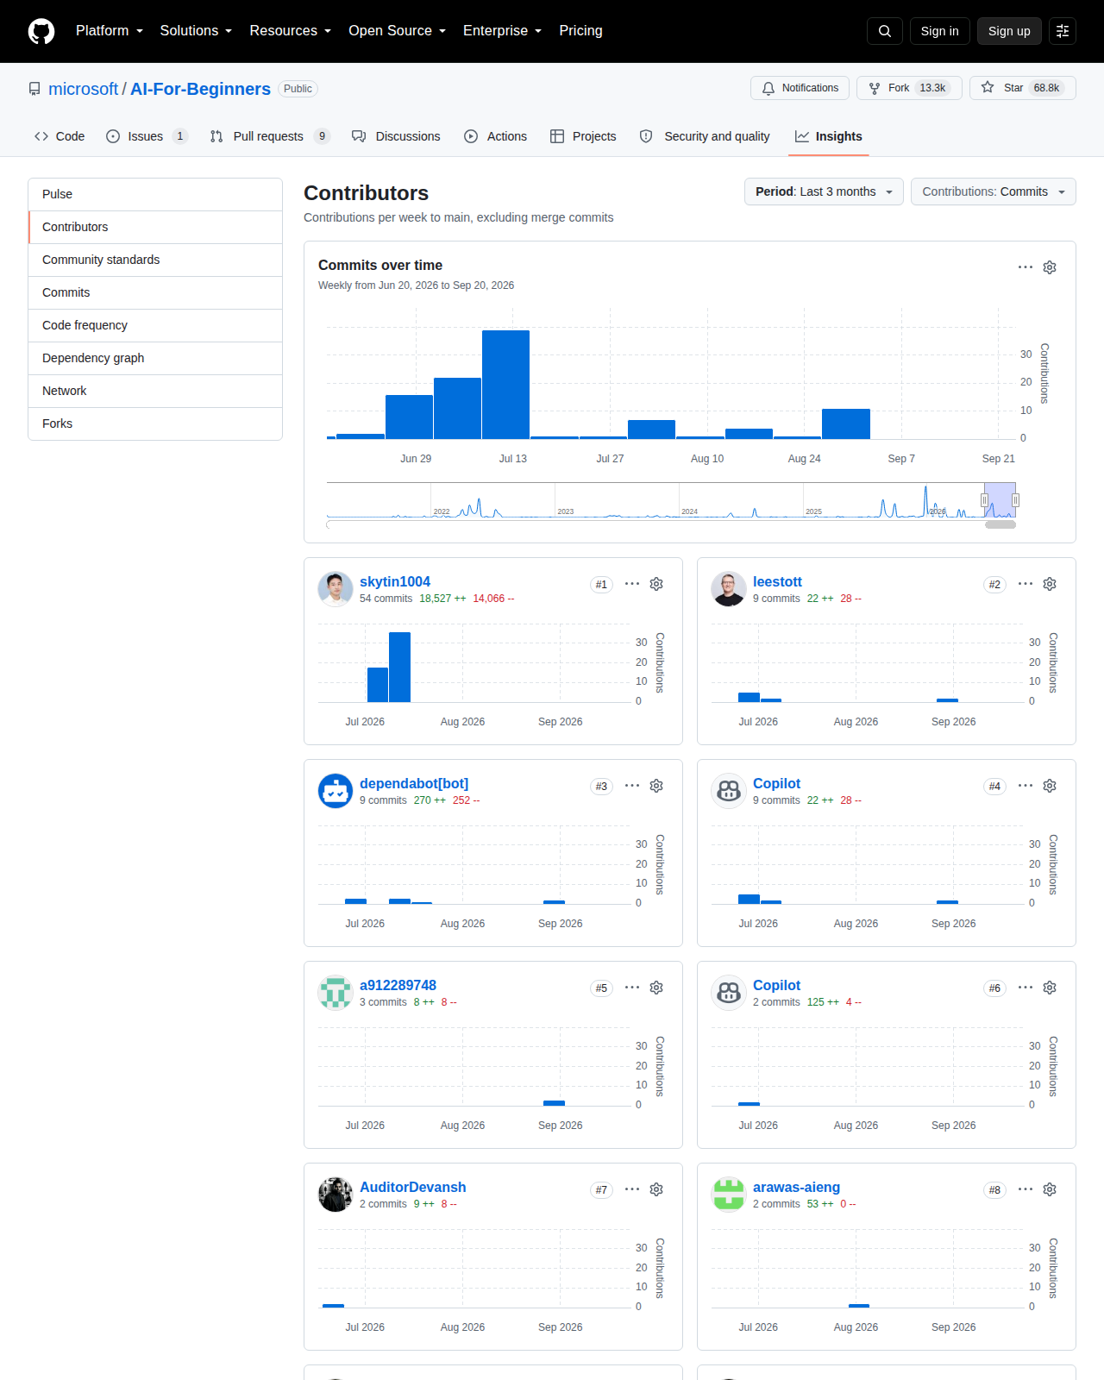Image resolution: width=1104 pixels, height=1380 pixels.
Task: Click the right handle of timeline range selector
Action: coord(1015,500)
